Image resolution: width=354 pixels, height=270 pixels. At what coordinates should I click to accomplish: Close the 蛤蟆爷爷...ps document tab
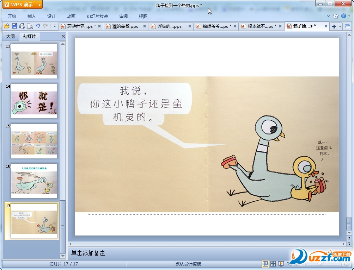(x=235, y=26)
